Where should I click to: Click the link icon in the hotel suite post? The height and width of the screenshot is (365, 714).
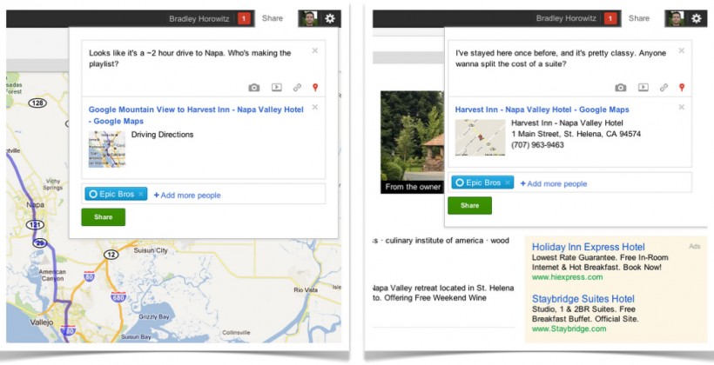(663, 88)
